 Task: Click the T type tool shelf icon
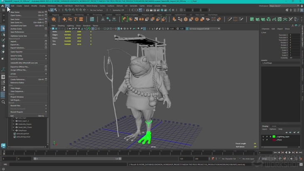(76, 19)
